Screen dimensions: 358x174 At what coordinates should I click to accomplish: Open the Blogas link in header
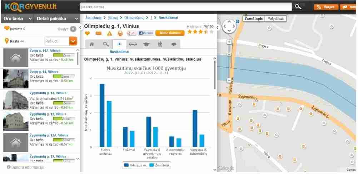325,7
